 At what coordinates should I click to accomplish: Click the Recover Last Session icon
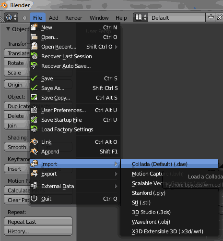click(x=34, y=56)
